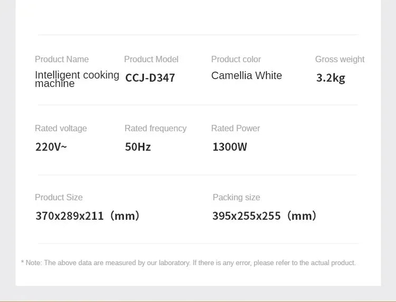Screen dimensions: 396x302
Task: Select the 395x255x255 (mm) packing dimensions
Action: click(x=265, y=216)
